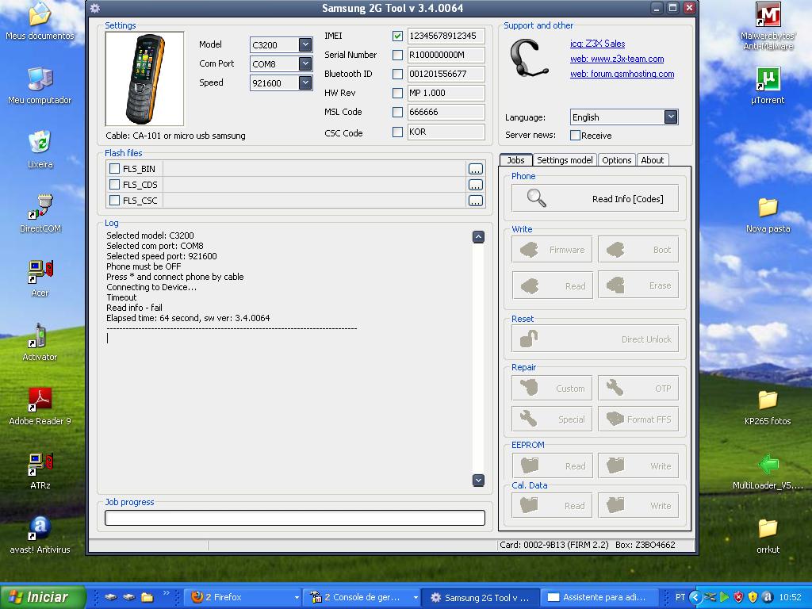Open the icq: Z3X Sales link
The height and width of the screenshot is (609, 812).
(x=597, y=44)
